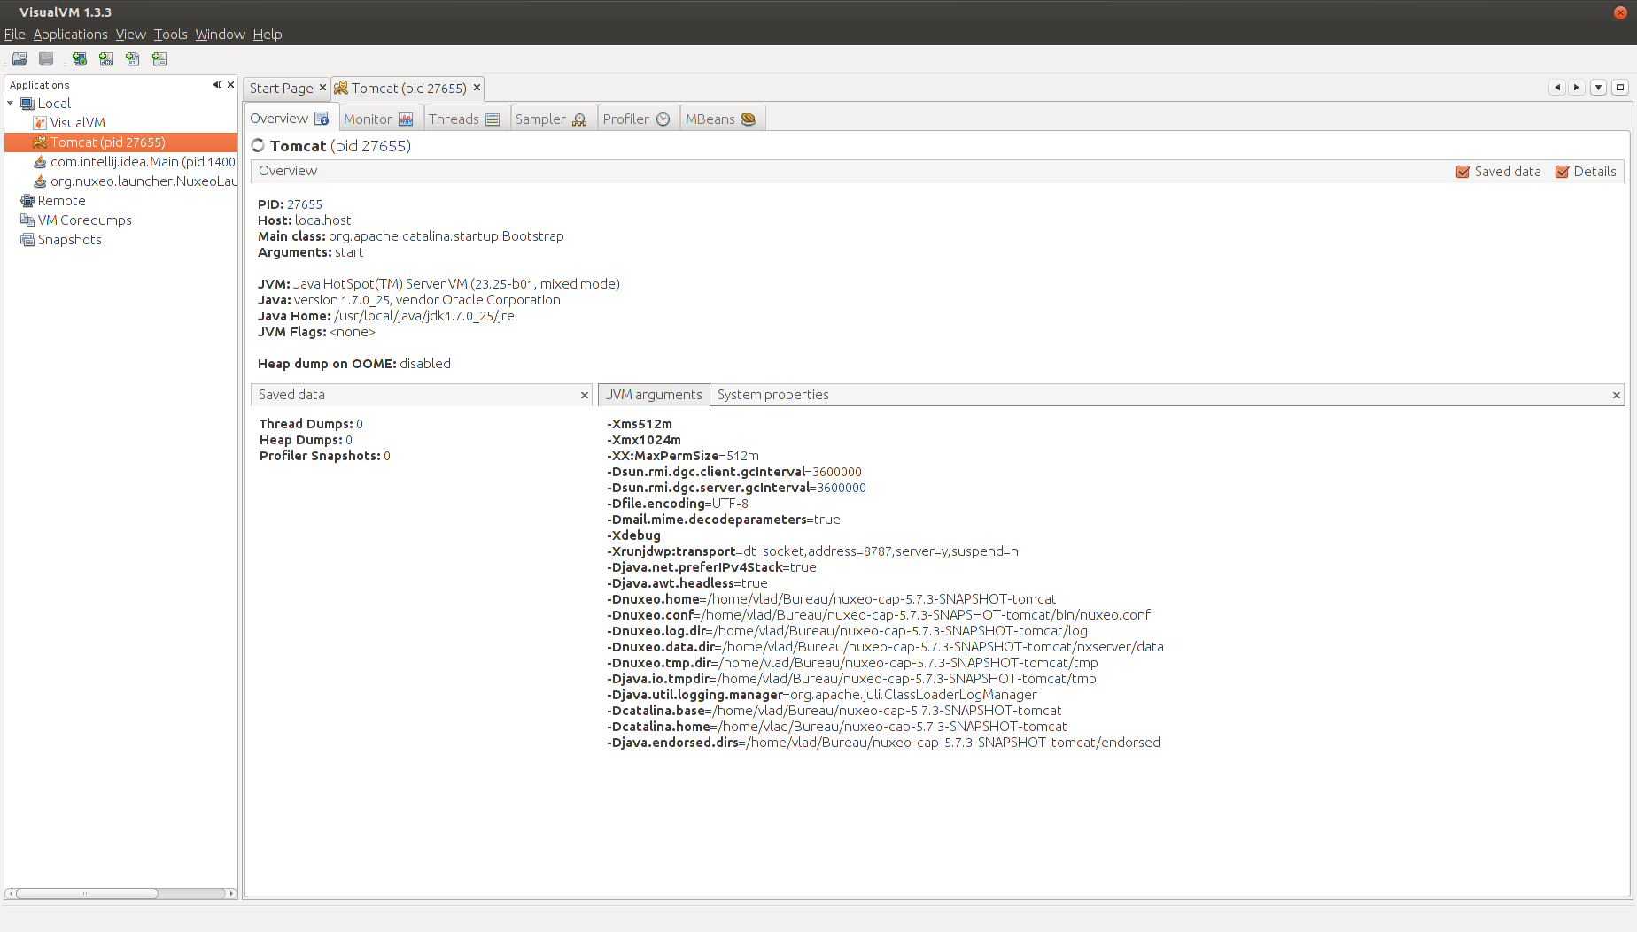
Task: Click the -Dnuxeo.conf argument line
Action: (879, 615)
